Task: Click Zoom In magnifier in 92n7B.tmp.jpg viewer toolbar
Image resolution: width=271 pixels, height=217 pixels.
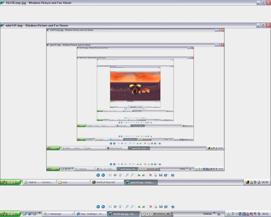Action: click(x=127, y=206)
